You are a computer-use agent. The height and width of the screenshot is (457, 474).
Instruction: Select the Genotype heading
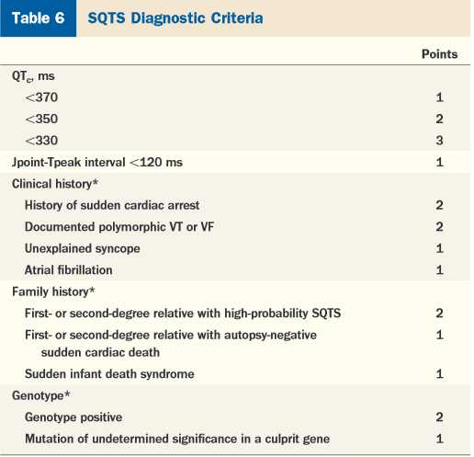(x=40, y=395)
